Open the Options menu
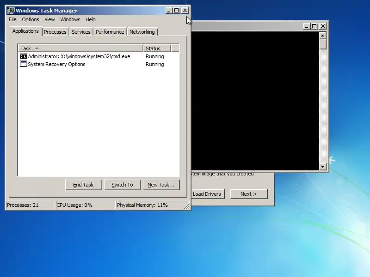Image resolution: width=370 pixels, height=277 pixels. point(31,19)
